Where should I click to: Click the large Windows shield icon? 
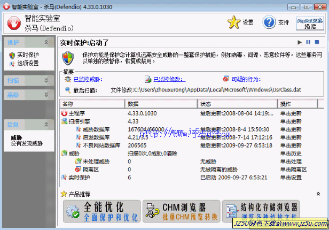click(x=68, y=58)
